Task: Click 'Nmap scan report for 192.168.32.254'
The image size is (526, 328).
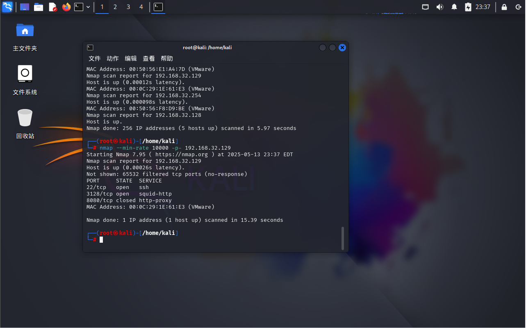Action: 144,96
